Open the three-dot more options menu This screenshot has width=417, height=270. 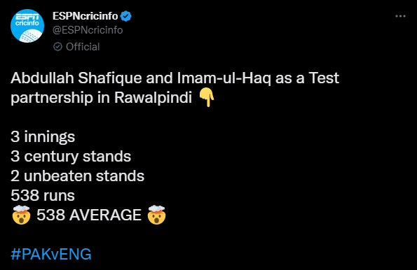click(400, 16)
